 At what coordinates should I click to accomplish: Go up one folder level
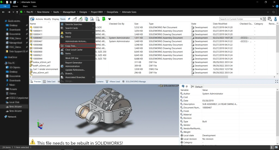click(x=17, y=12)
